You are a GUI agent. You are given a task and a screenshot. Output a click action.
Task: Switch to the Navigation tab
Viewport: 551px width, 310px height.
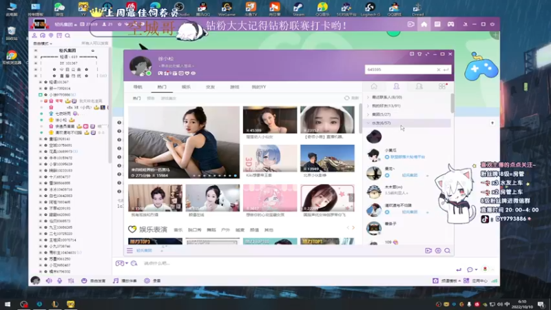point(138,87)
